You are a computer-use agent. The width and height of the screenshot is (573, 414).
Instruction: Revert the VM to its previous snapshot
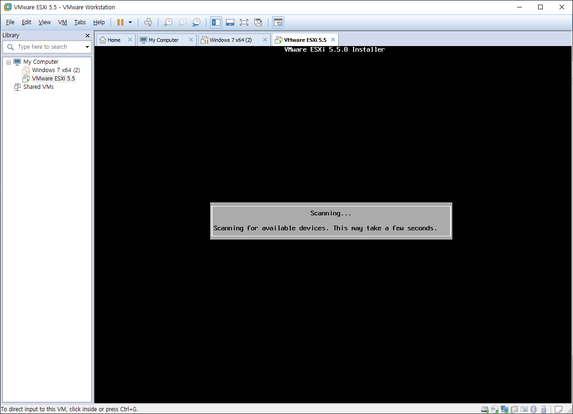182,22
